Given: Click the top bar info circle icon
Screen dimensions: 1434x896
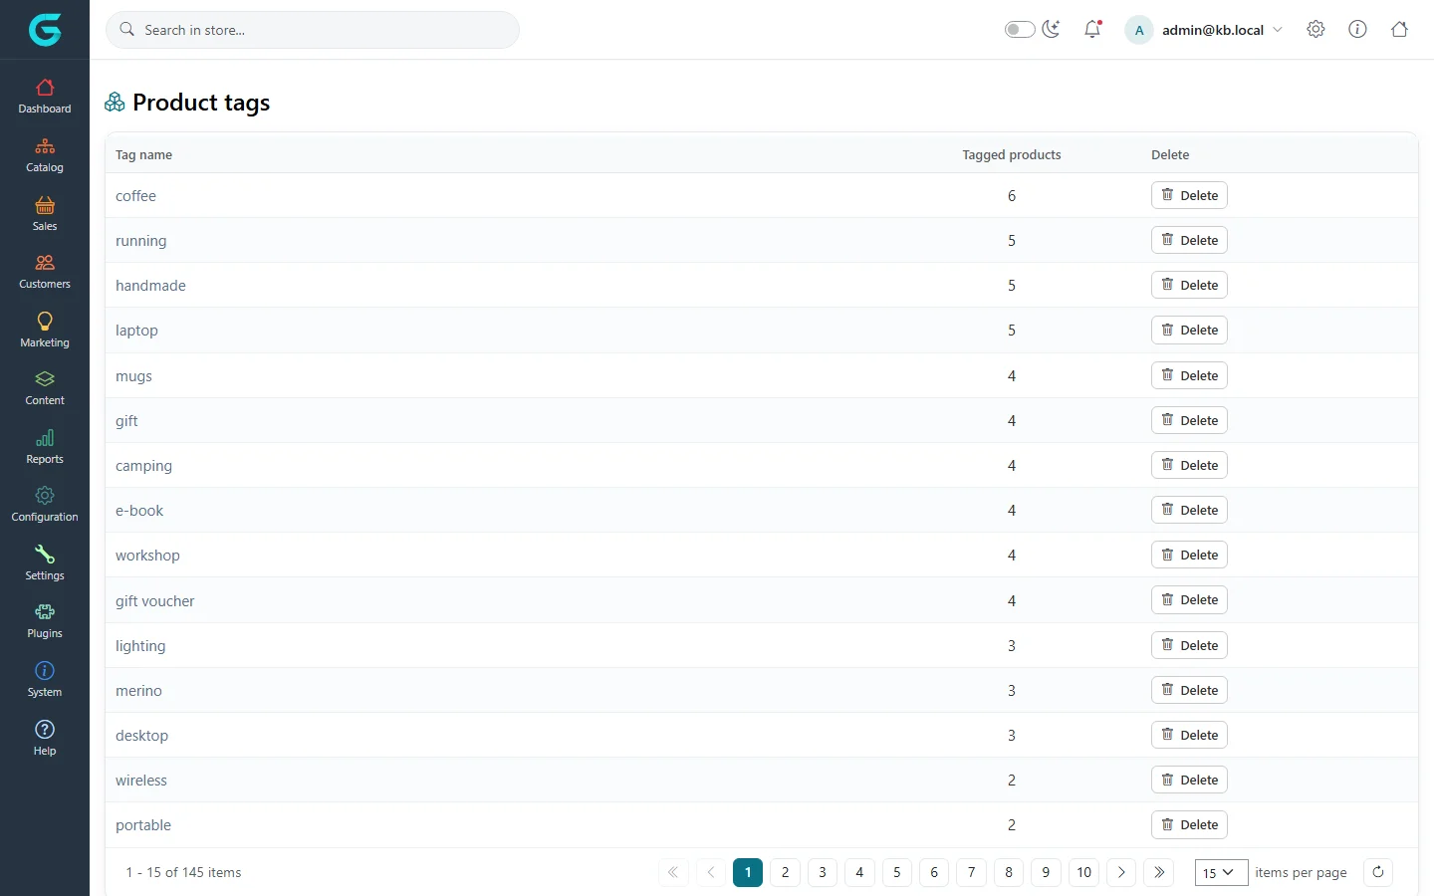Looking at the screenshot, I should pos(1357,30).
